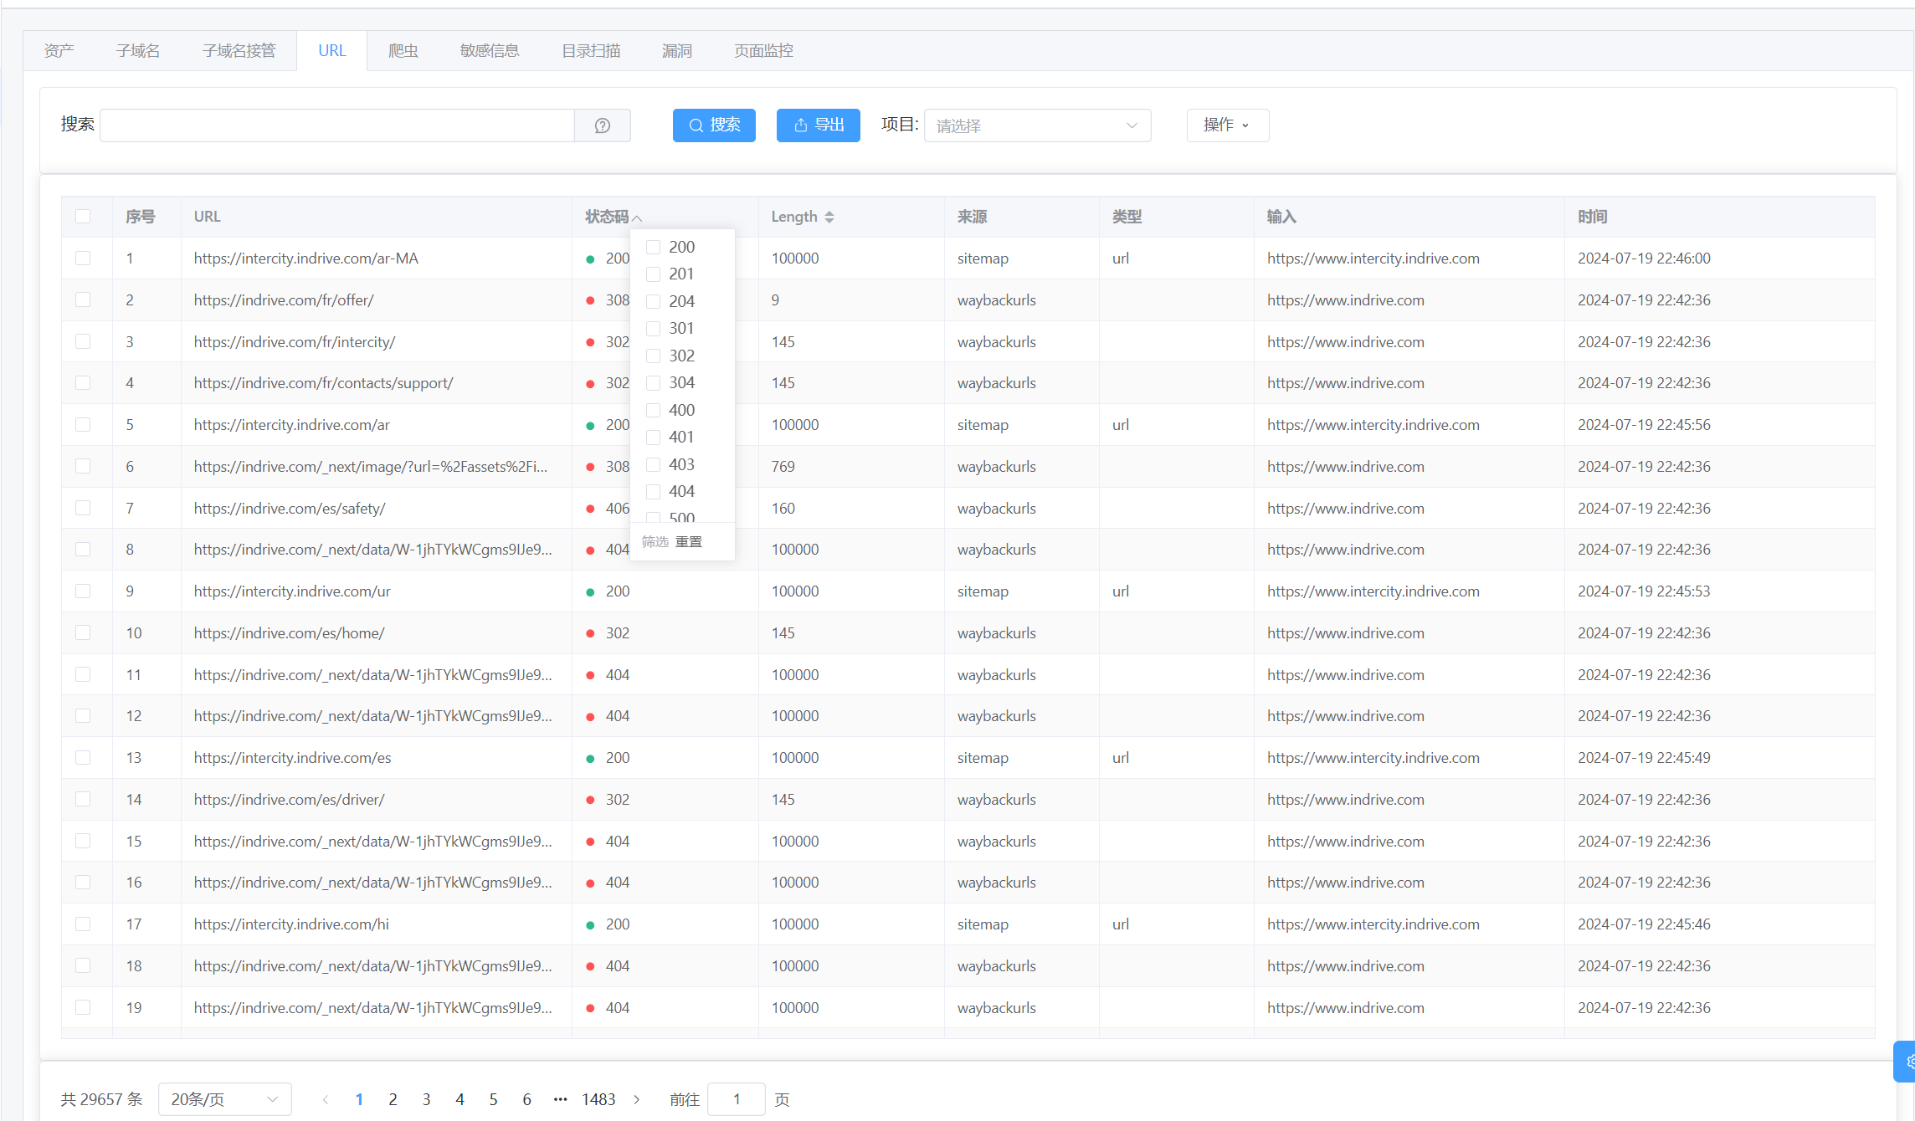Image resolution: width=1915 pixels, height=1121 pixels.
Task: Check the 404 status code filter option
Action: (x=654, y=492)
